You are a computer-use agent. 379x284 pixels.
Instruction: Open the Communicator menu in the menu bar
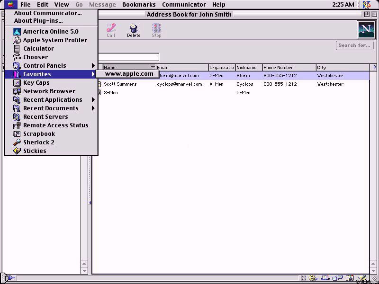tap(184, 5)
